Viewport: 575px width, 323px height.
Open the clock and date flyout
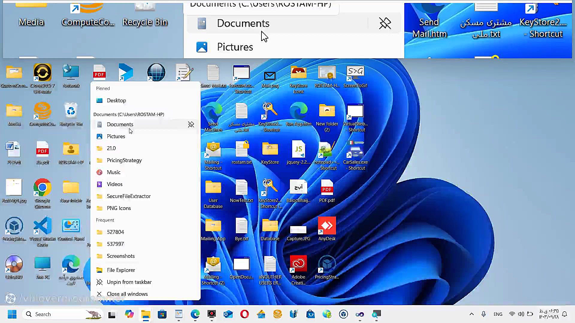point(549,314)
